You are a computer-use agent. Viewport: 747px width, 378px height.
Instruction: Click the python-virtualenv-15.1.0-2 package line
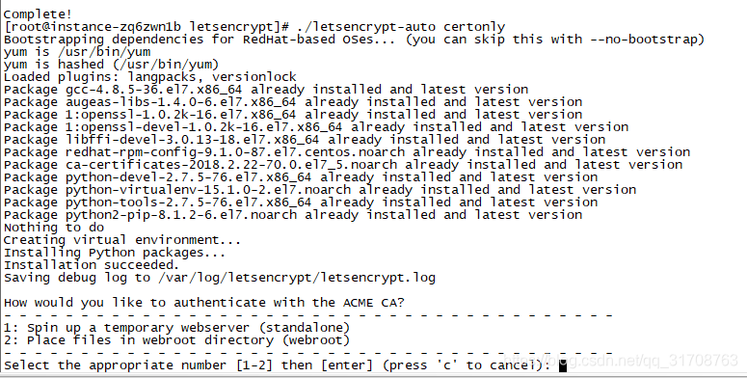pyautogui.click(x=320, y=190)
